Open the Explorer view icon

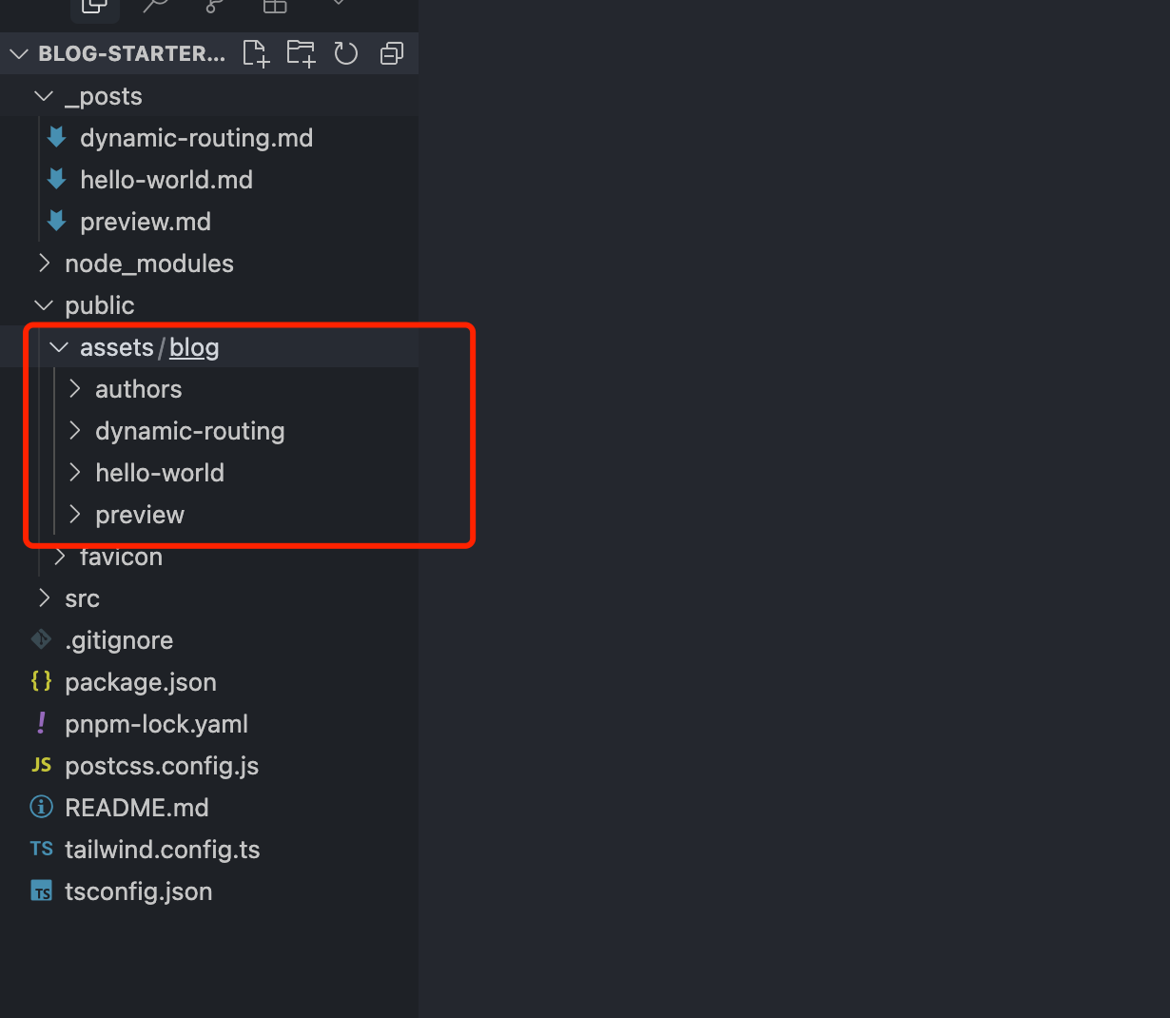[95, 7]
